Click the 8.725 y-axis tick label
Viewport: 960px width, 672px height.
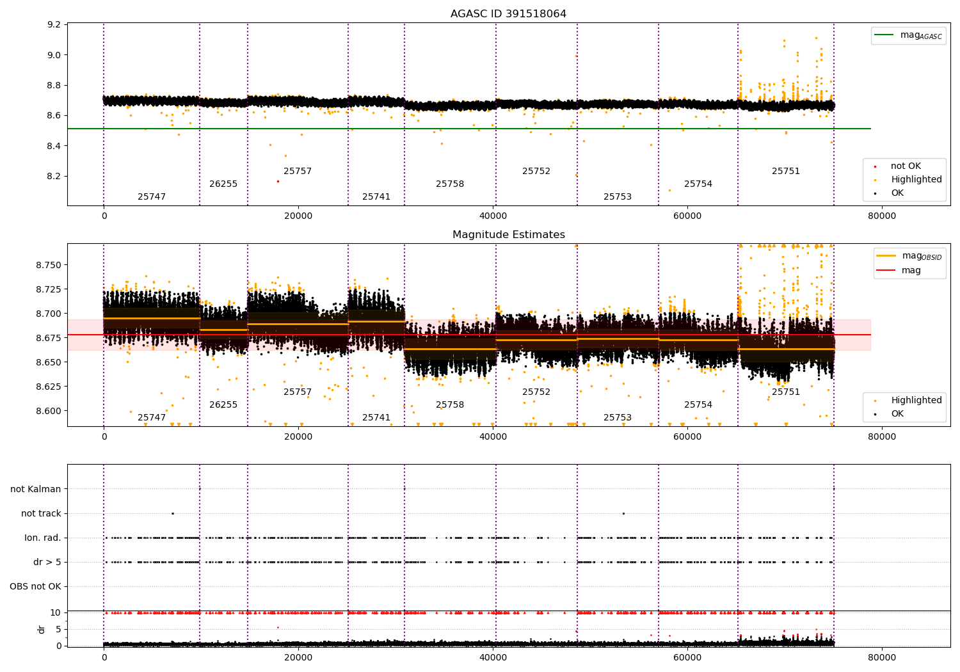[49, 289]
